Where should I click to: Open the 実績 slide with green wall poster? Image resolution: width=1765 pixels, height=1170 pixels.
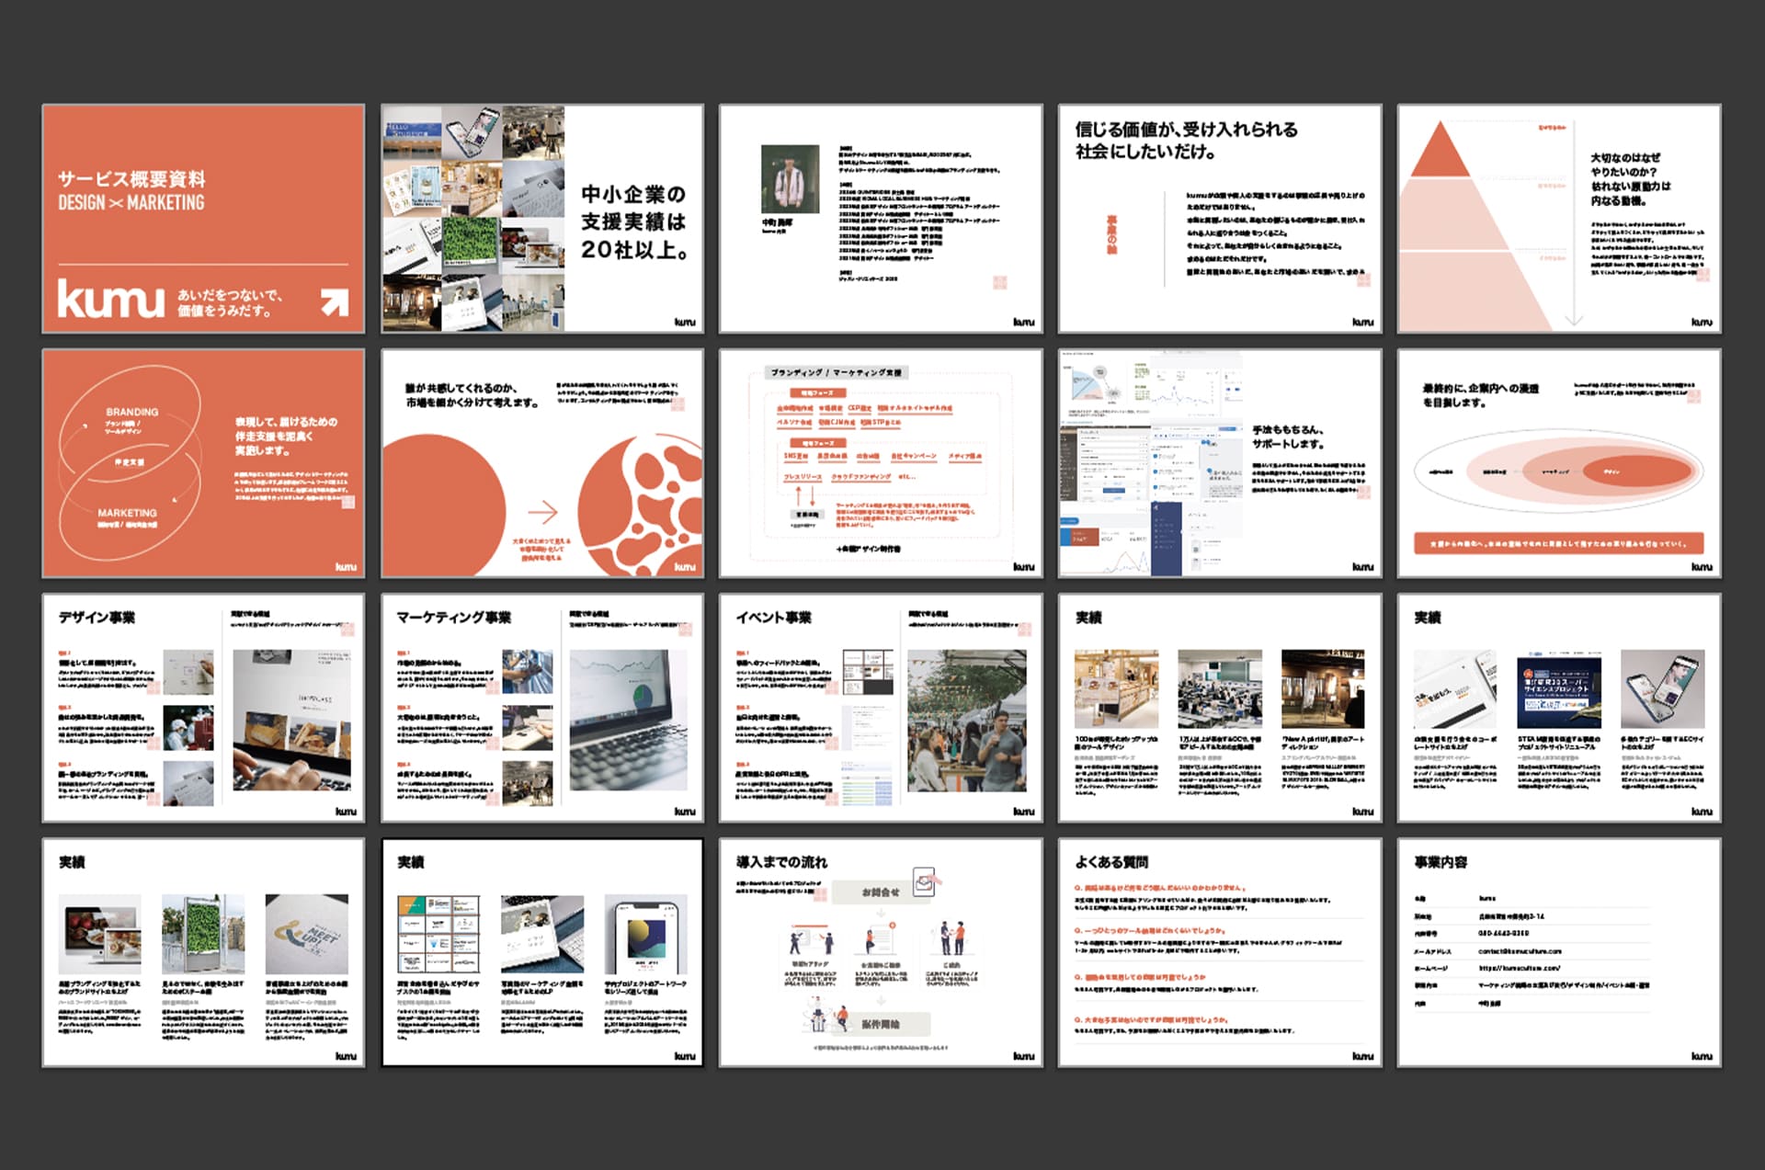click(x=203, y=952)
